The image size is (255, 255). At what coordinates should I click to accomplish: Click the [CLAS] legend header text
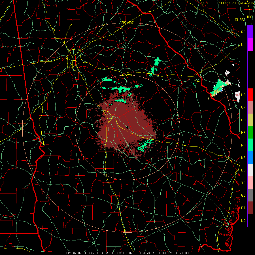(239, 20)
